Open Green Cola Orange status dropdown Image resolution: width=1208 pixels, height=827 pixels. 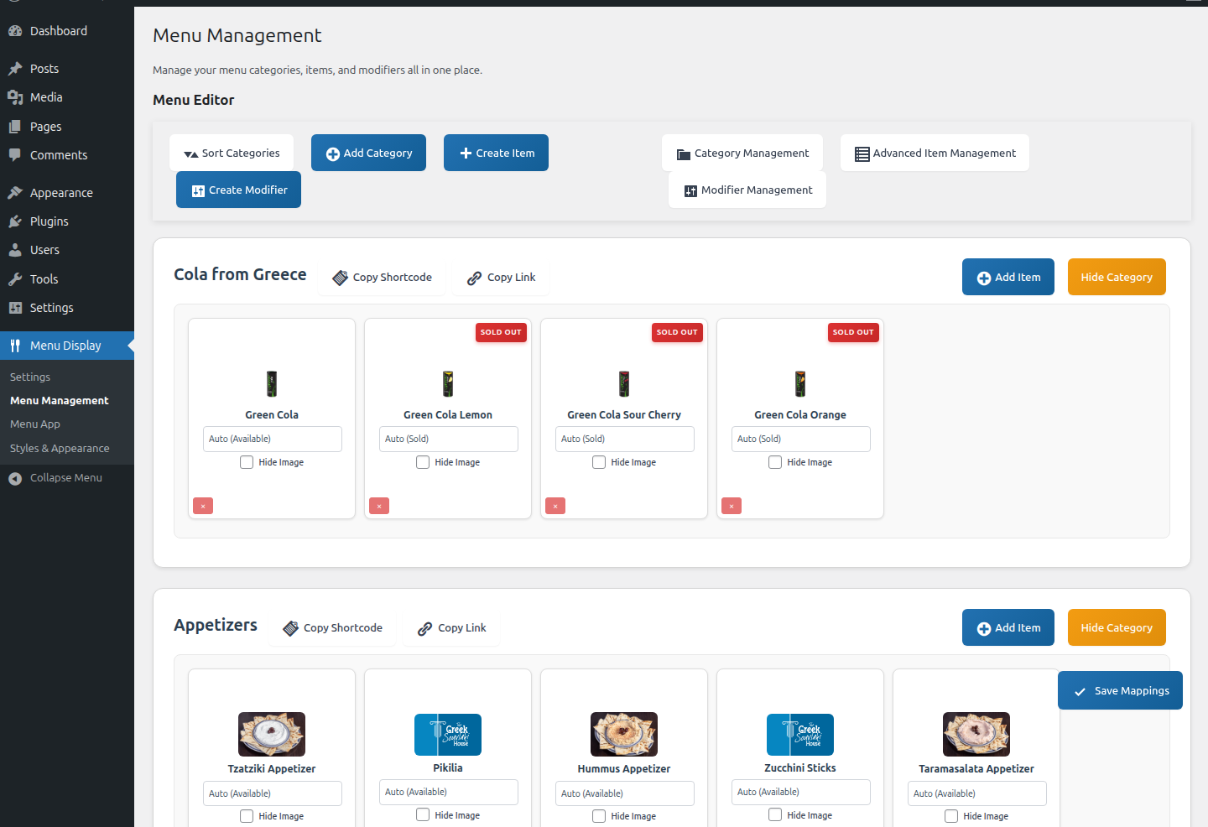tap(800, 439)
